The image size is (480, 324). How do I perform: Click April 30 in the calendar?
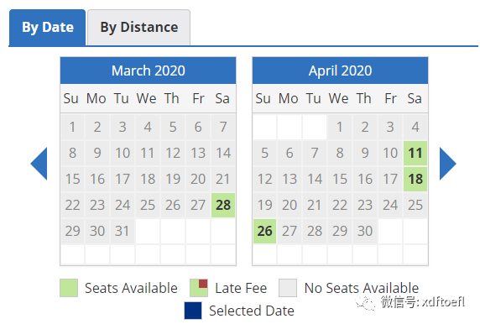point(364,231)
